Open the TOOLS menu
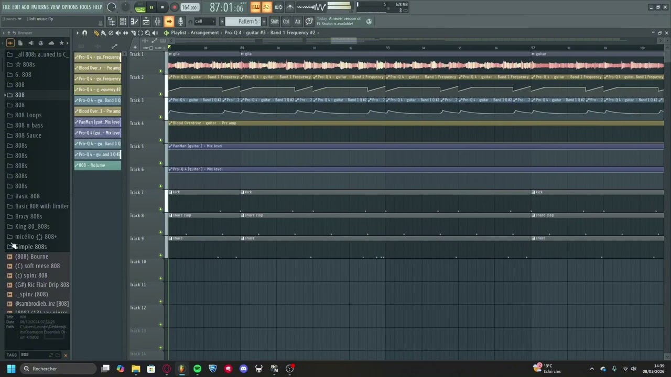 [85, 7]
